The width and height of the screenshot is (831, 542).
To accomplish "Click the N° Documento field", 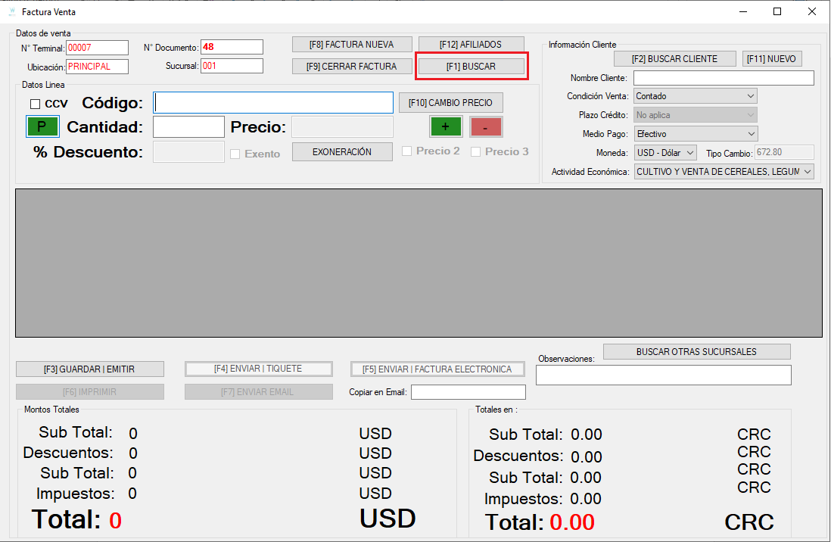I will [x=232, y=47].
